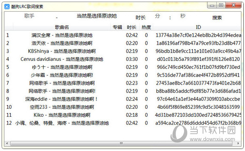
Task: Click the 歌手 singer input field
Action: pyautogui.click(x=29, y=16)
